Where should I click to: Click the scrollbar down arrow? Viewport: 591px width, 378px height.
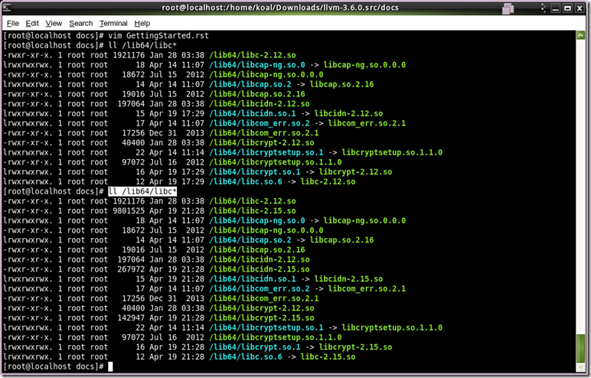(580, 367)
